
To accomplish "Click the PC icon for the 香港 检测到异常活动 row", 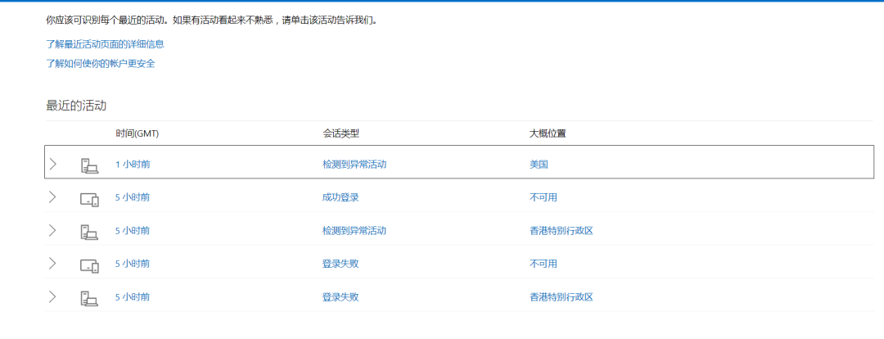I will pyautogui.click(x=89, y=231).
